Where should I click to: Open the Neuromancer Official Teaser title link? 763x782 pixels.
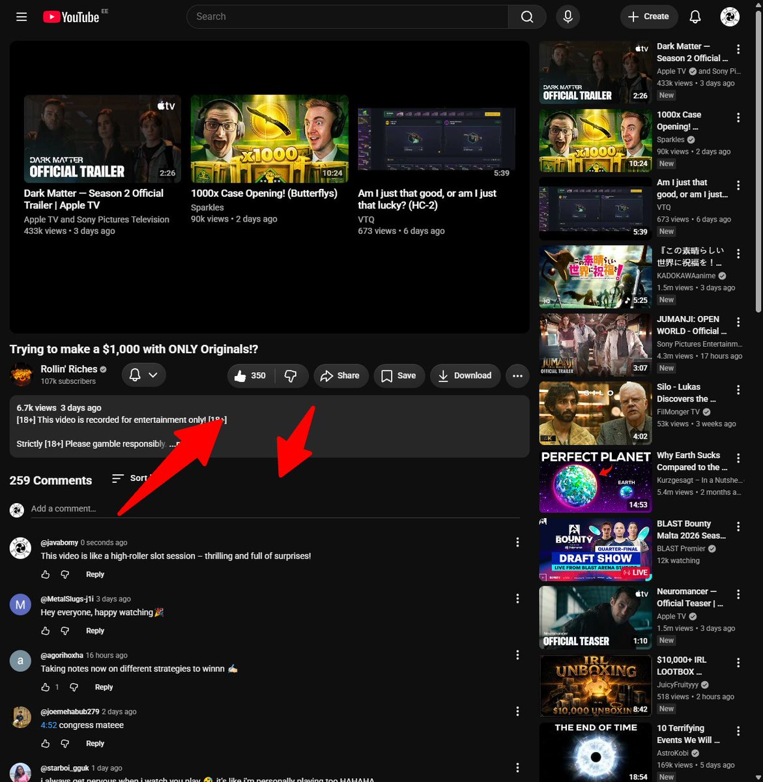tap(690, 598)
